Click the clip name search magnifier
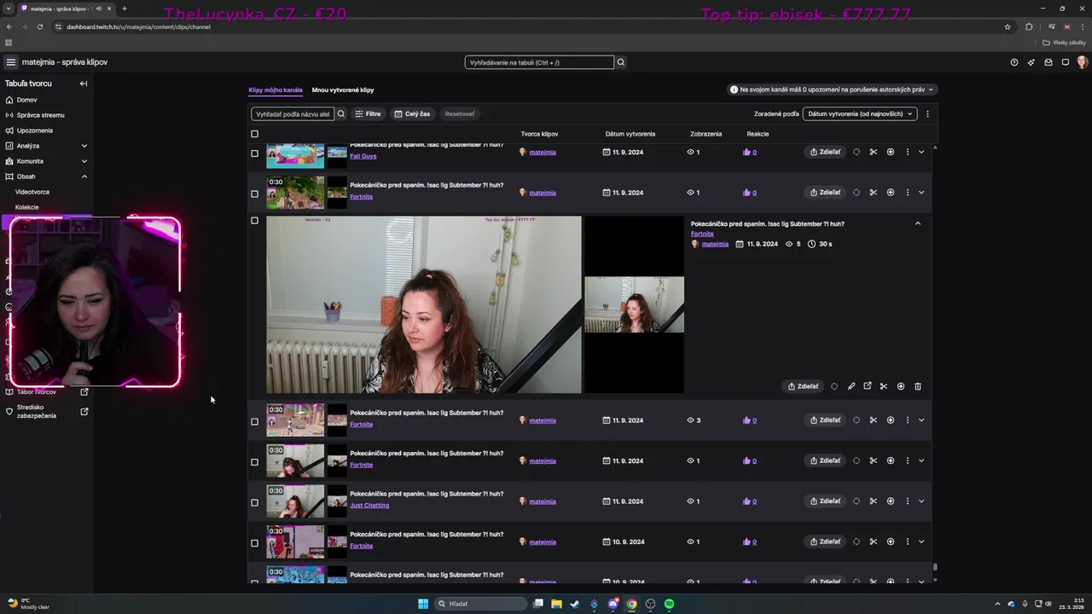The width and height of the screenshot is (1092, 614). click(x=341, y=113)
